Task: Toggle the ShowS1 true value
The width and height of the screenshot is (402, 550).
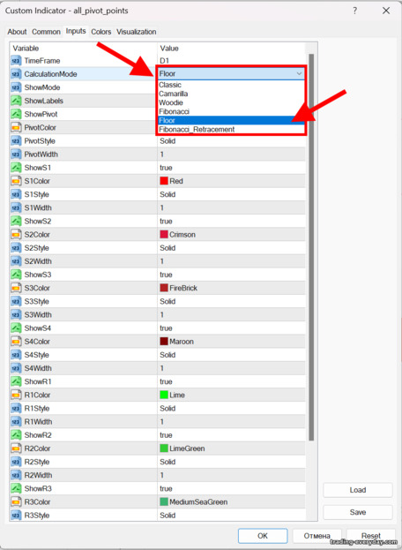Action: (166, 168)
